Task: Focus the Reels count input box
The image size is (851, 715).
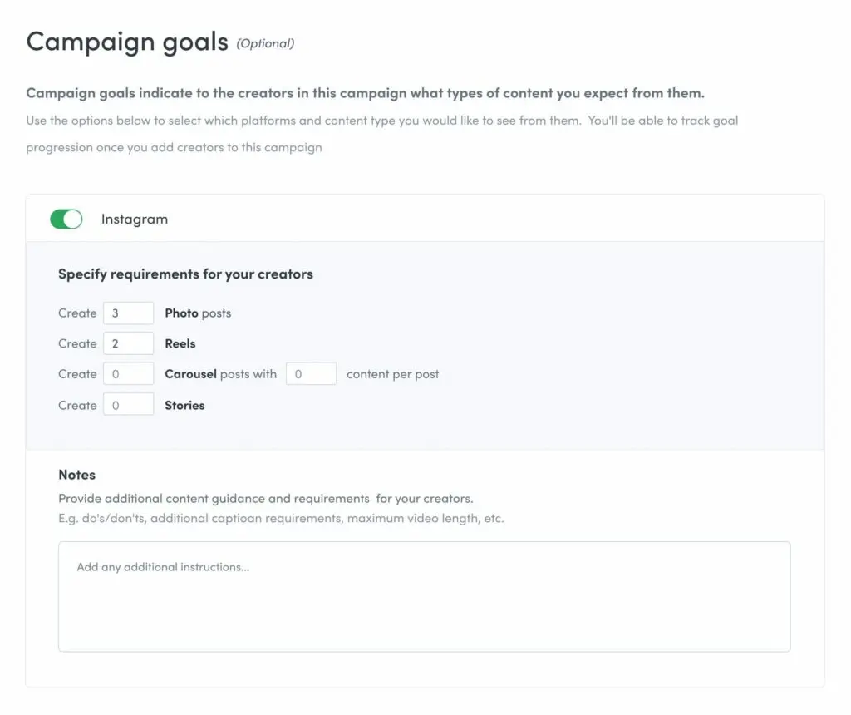Action: (x=128, y=343)
